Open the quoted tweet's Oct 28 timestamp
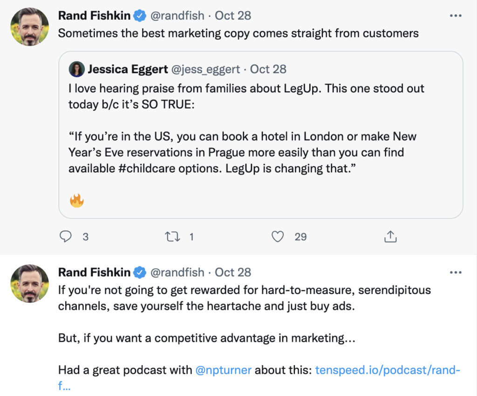The image size is (477, 396). click(x=268, y=69)
